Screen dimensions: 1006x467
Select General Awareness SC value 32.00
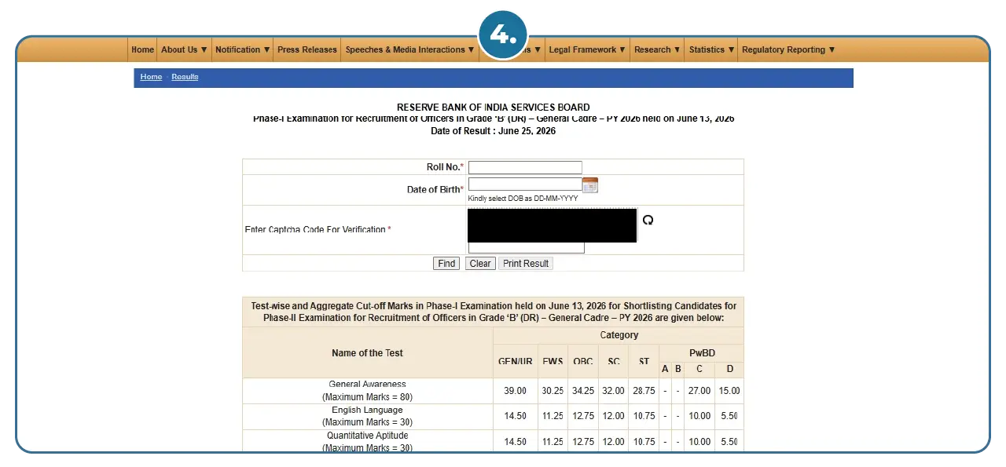[613, 391]
